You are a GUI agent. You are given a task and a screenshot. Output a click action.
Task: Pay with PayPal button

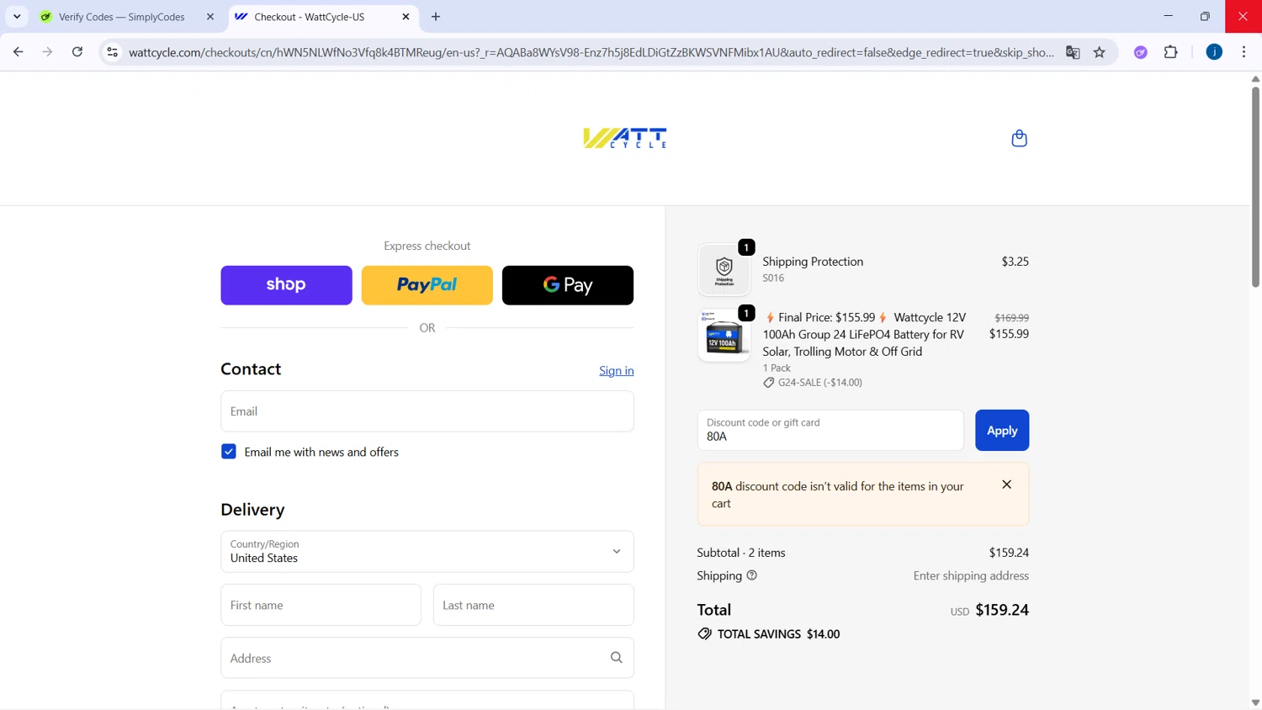click(427, 285)
